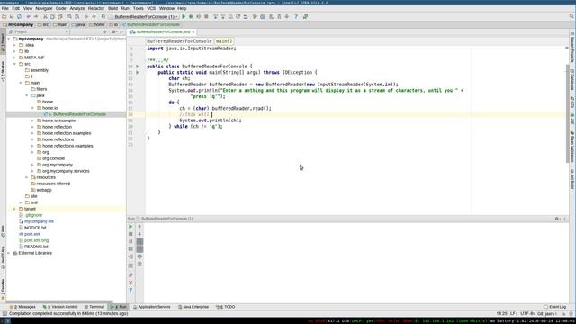The image size is (576, 324).
Task: Open the Build menu
Action: (112, 8)
